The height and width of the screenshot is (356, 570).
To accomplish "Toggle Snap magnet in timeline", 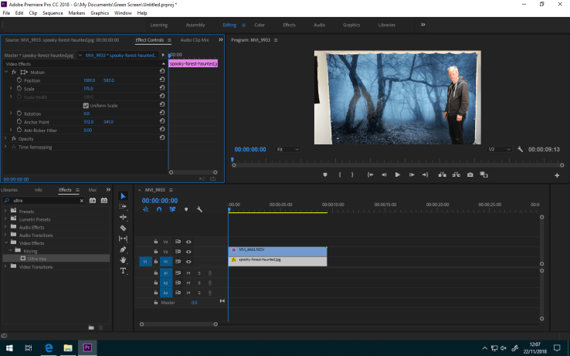I will coord(159,209).
